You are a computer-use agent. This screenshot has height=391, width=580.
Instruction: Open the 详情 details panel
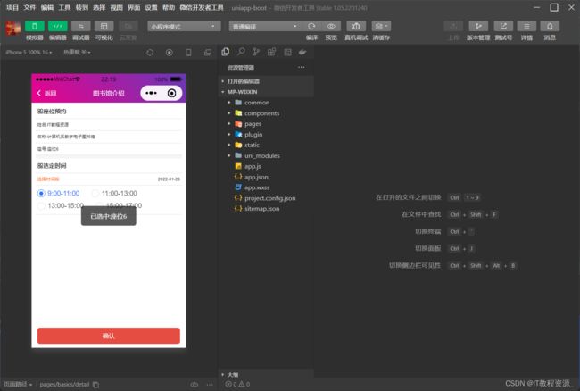(526, 26)
